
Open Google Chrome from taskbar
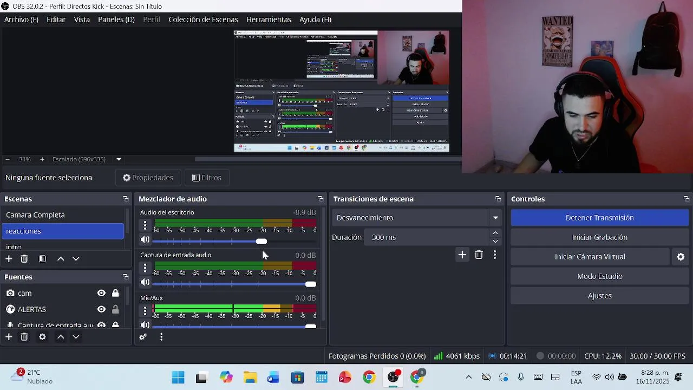[x=369, y=378]
